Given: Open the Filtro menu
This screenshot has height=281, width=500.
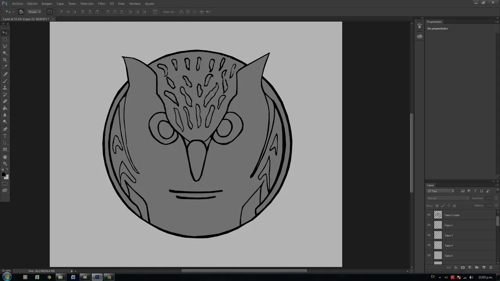Looking at the screenshot, I should tap(102, 4).
